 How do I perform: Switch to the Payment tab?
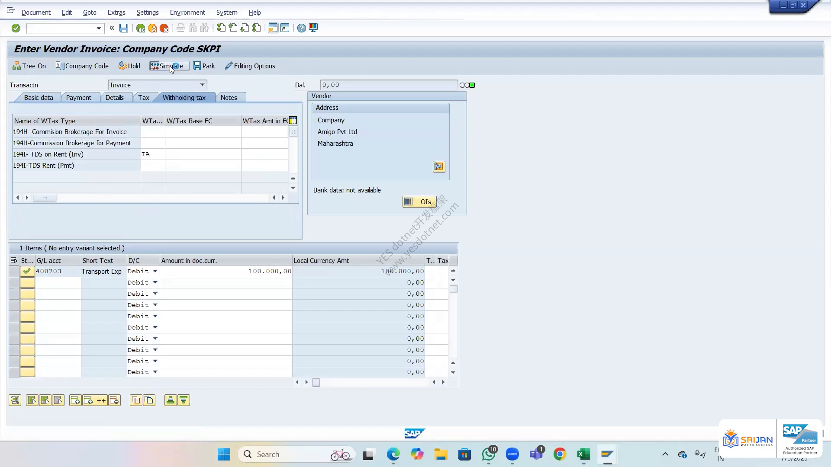(78, 98)
